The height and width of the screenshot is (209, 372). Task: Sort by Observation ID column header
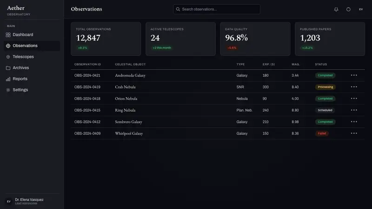click(x=87, y=64)
